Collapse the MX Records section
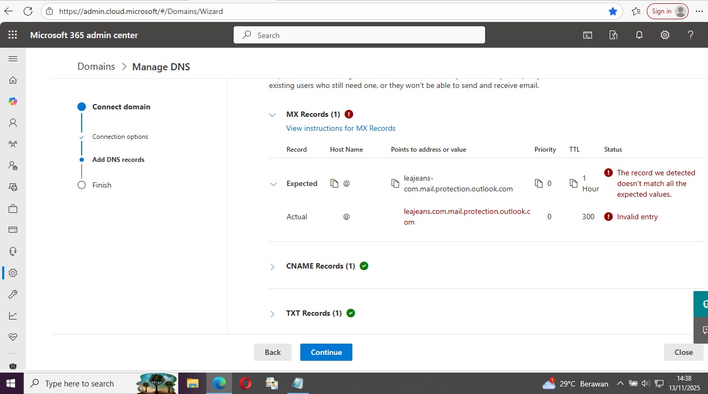The image size is (708, 394). coord(272,114)
